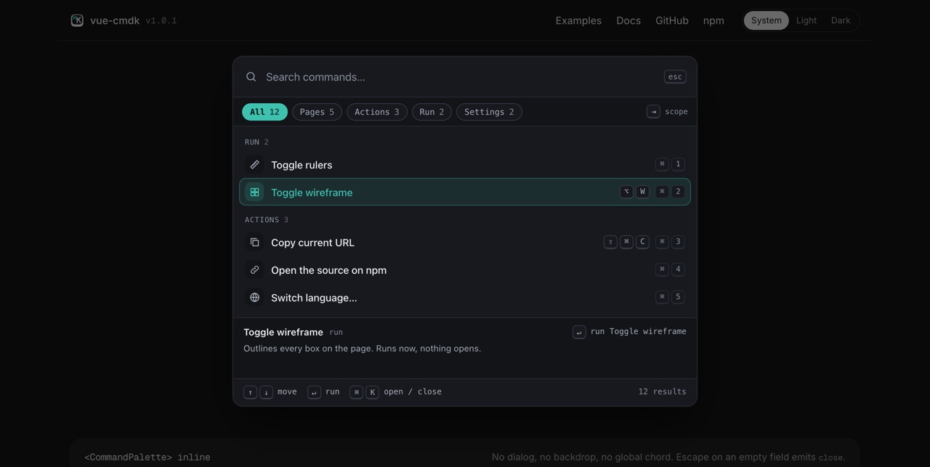Click the vue-cmdk brand name
This screenshot has width=930, height=467.
pyautogui.click(x=115, y=20)
